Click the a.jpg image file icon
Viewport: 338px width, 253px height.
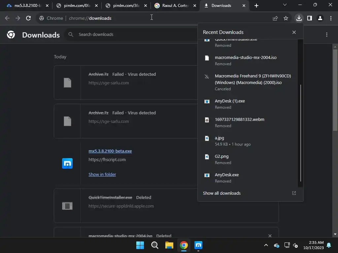(x=207, y=138)
